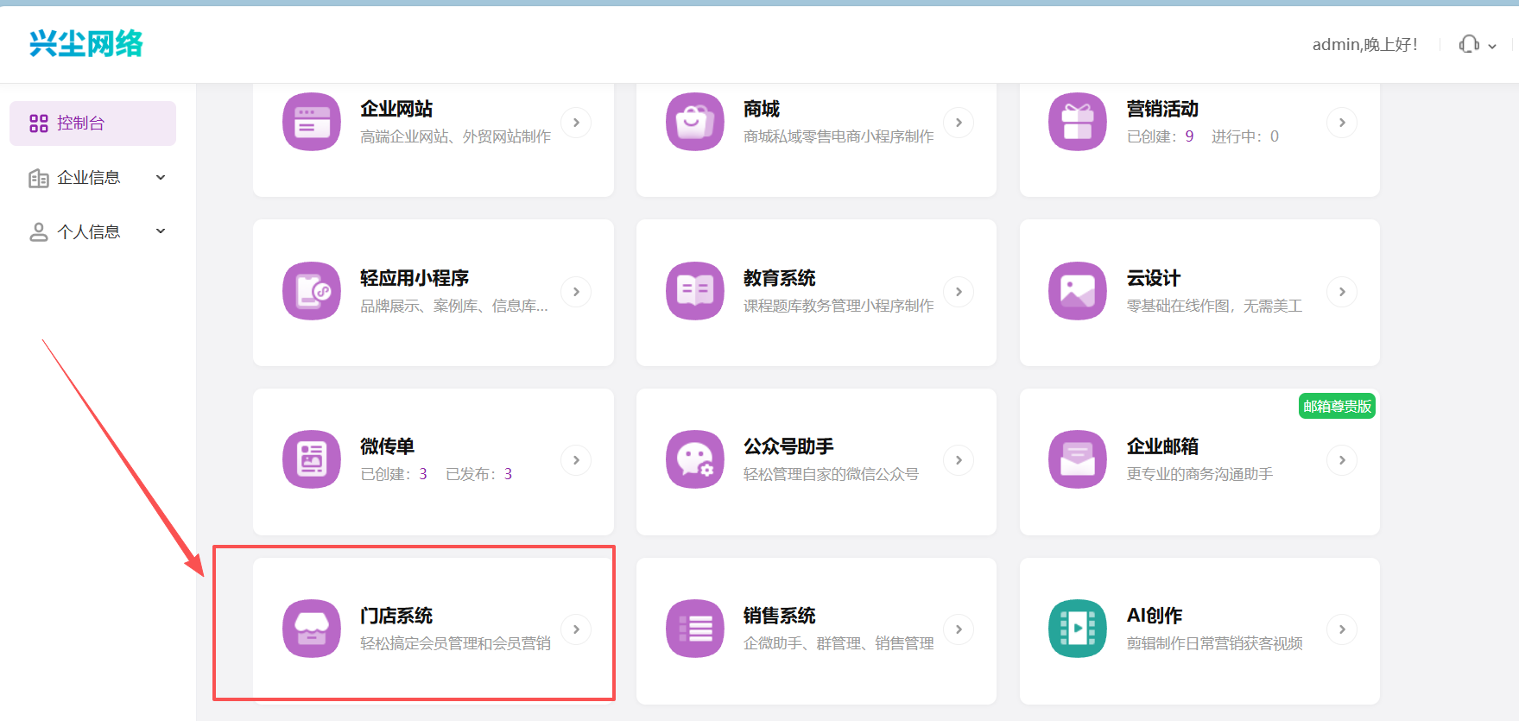This screenshot has height=721, width=1519.
Task: Click the arrow button on 销售系统 card
Action: coord(959,629)
